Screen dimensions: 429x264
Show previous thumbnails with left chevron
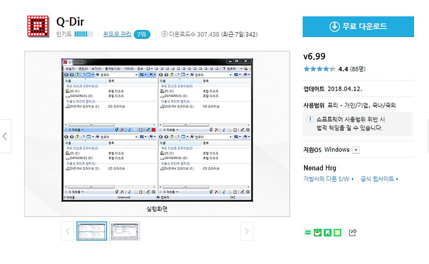coord(68,231)
